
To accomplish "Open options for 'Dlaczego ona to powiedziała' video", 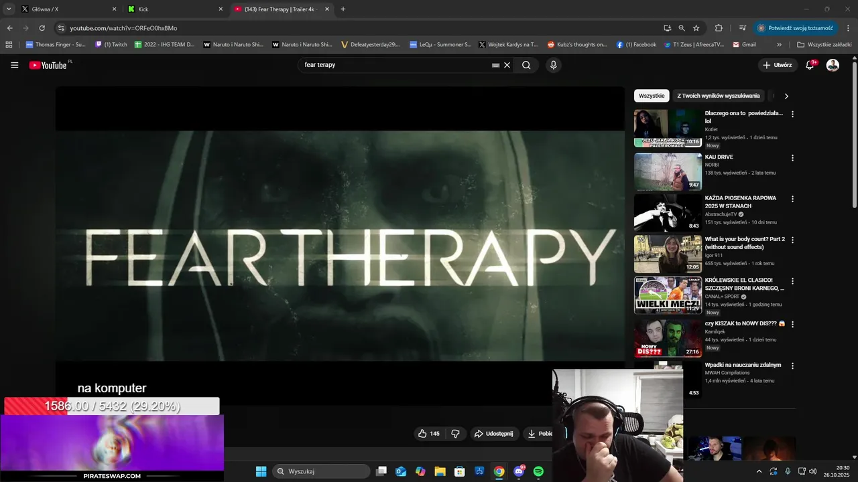I will pos(792,114).
